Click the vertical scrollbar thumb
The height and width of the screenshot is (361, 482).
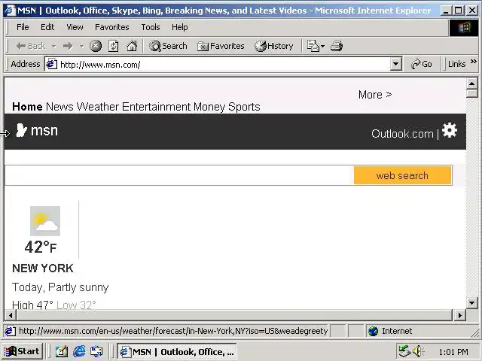click(x=472, y=93)
